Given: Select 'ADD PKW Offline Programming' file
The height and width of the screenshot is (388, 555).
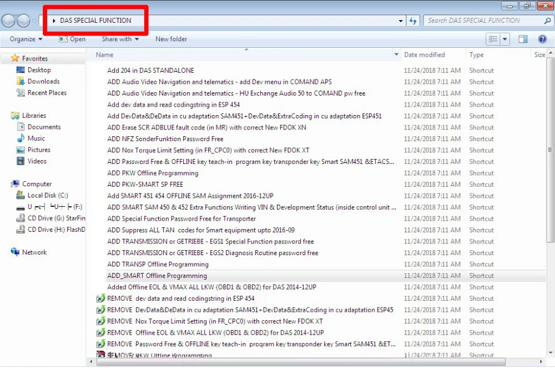Looking at the screenshot, I should (x=153, y=173).
